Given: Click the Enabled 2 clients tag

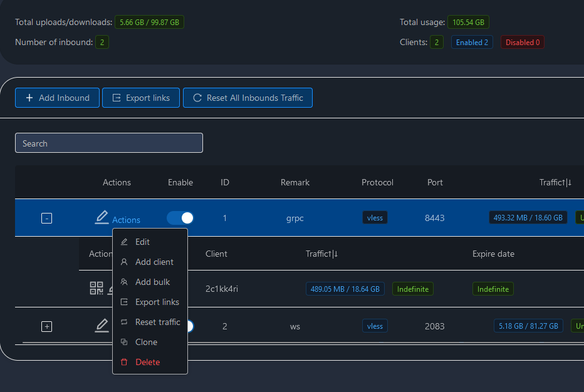Looking at the screenshot, I should (472, 42).
